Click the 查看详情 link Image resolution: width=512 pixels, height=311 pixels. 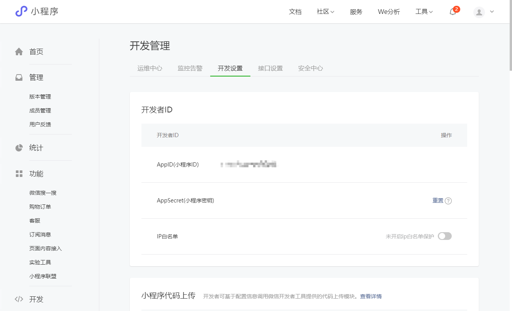click(x=371, y=296)
